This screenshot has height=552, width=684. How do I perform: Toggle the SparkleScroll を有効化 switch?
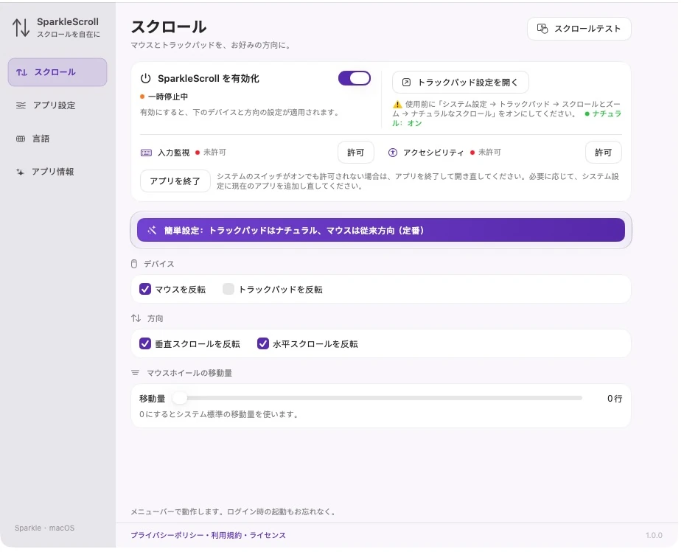point(355,78)
